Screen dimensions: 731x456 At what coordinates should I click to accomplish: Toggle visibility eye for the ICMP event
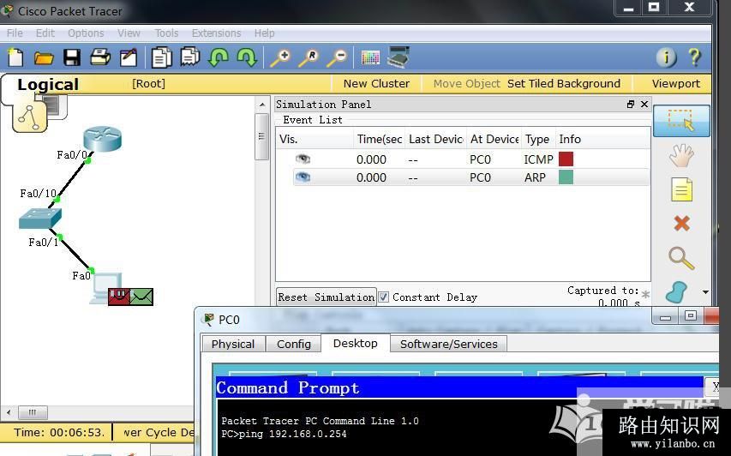(x=303, y=159)
